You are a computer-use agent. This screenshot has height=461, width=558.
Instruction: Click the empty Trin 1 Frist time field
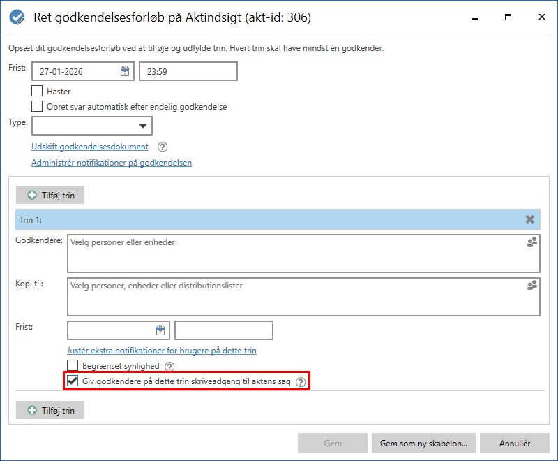[224, 330]
